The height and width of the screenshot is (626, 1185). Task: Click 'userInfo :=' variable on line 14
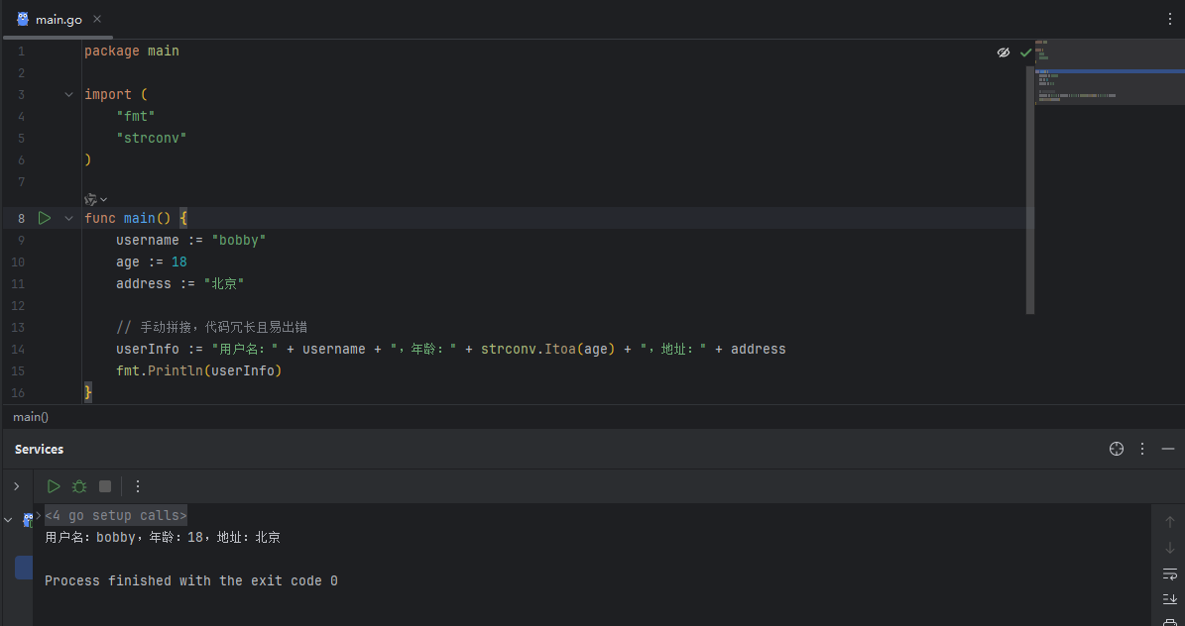point(160,349)
